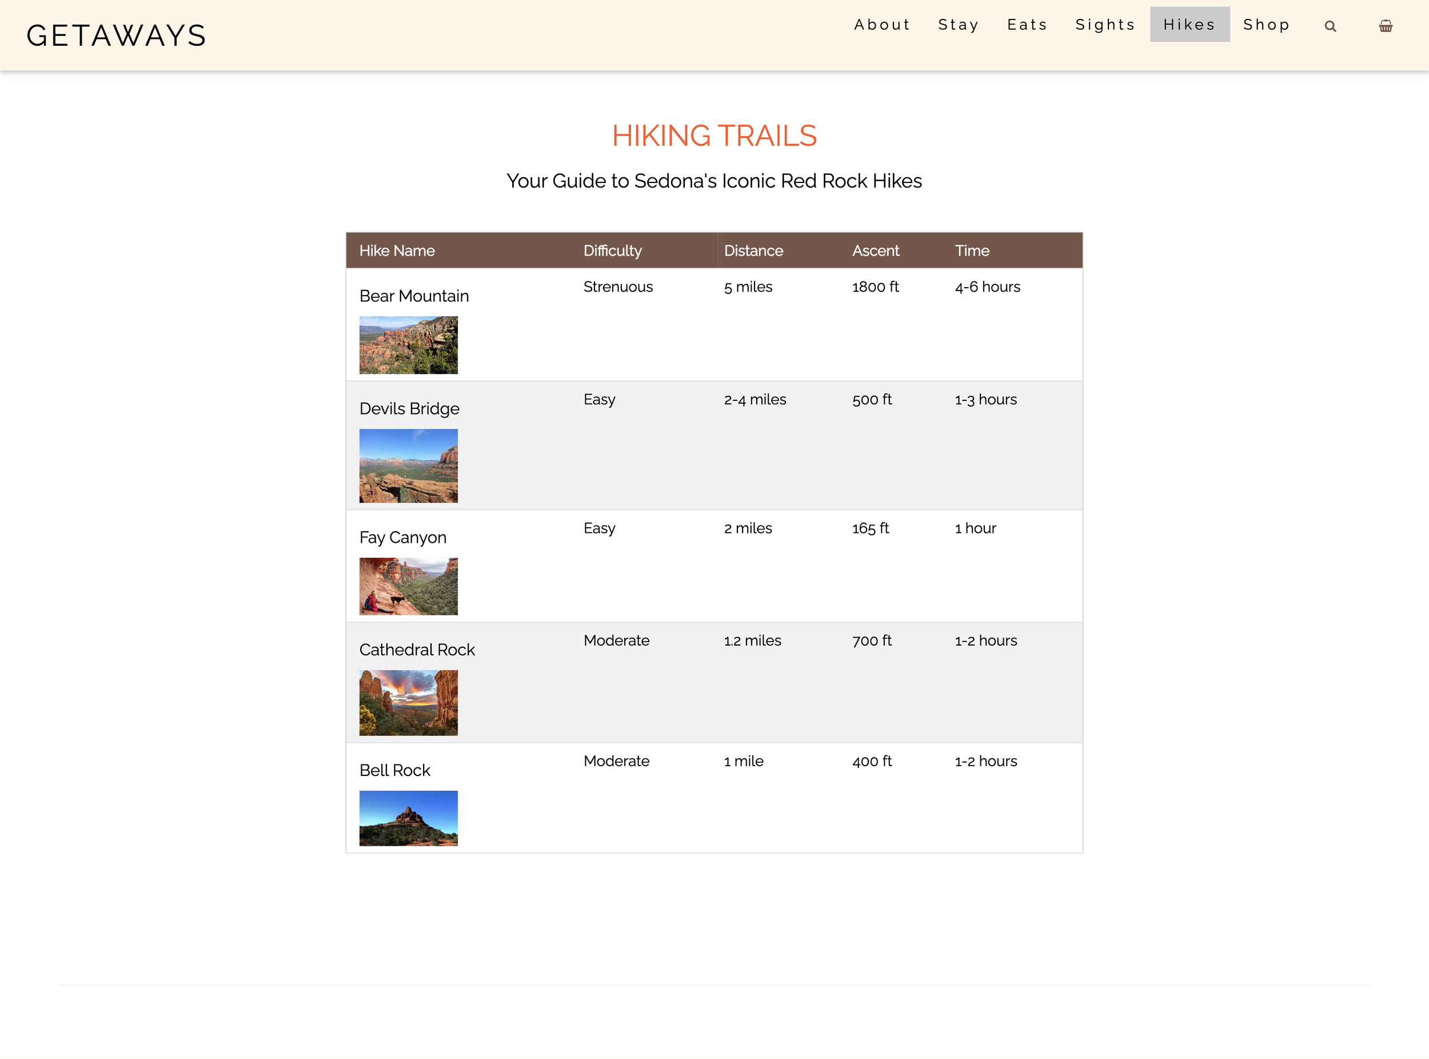Image resolution: width=1429 pixels, height=1059 pixels.
Task: Click the GETAWAYS site logo
Action: coord(117,35)
